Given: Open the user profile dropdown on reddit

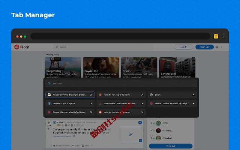Looking at the screenshot, I should (x=219, y=47).
